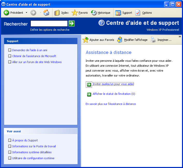Click the Historique toolbar label

click(104, 13)
